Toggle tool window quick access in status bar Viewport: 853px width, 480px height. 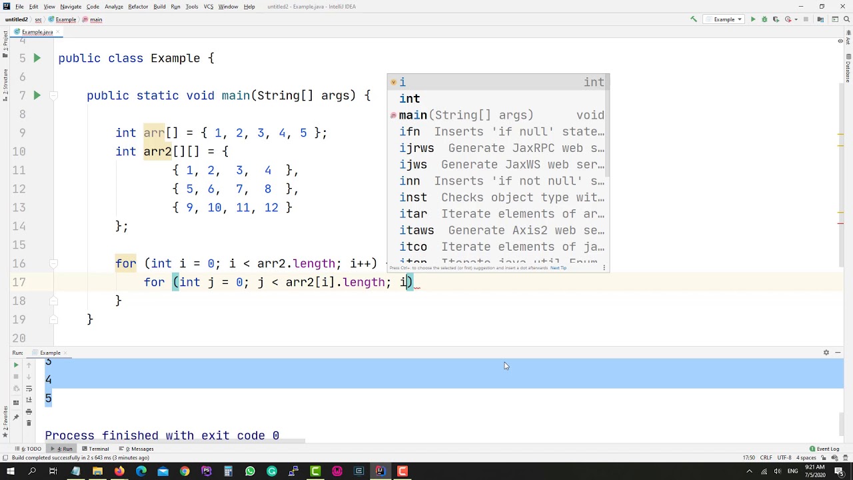point(5,458)
